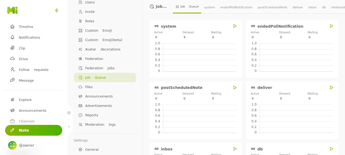Viewport: 345px width, 155px height.
Task: Select the Job Queue tab in header
Action: [187, 7]
